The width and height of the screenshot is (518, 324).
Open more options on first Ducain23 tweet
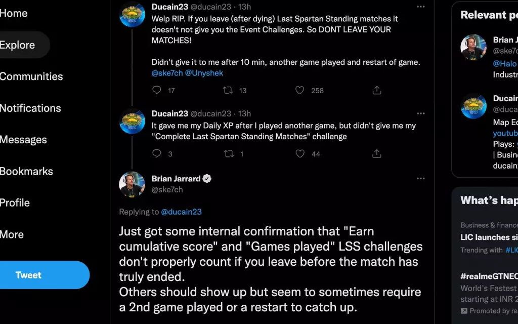[x=420, y=7]
